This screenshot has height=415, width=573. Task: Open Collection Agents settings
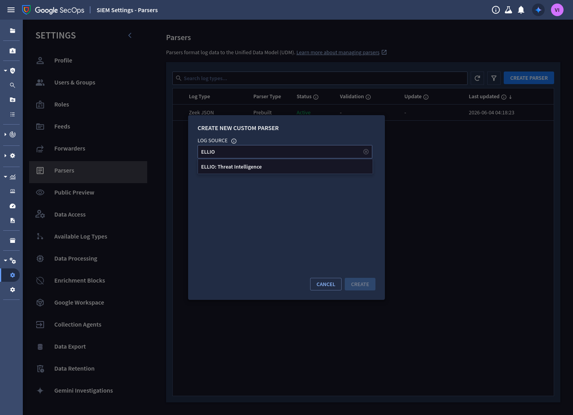(88, 325)
